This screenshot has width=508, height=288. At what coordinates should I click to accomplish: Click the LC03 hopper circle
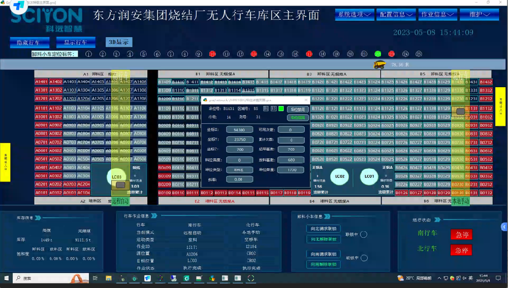tap(117, 177)
